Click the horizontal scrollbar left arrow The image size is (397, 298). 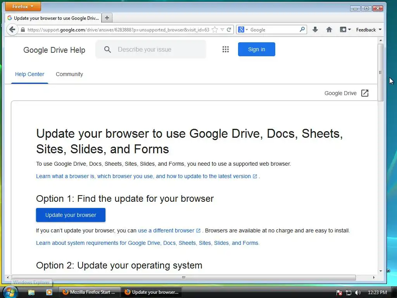8,277
